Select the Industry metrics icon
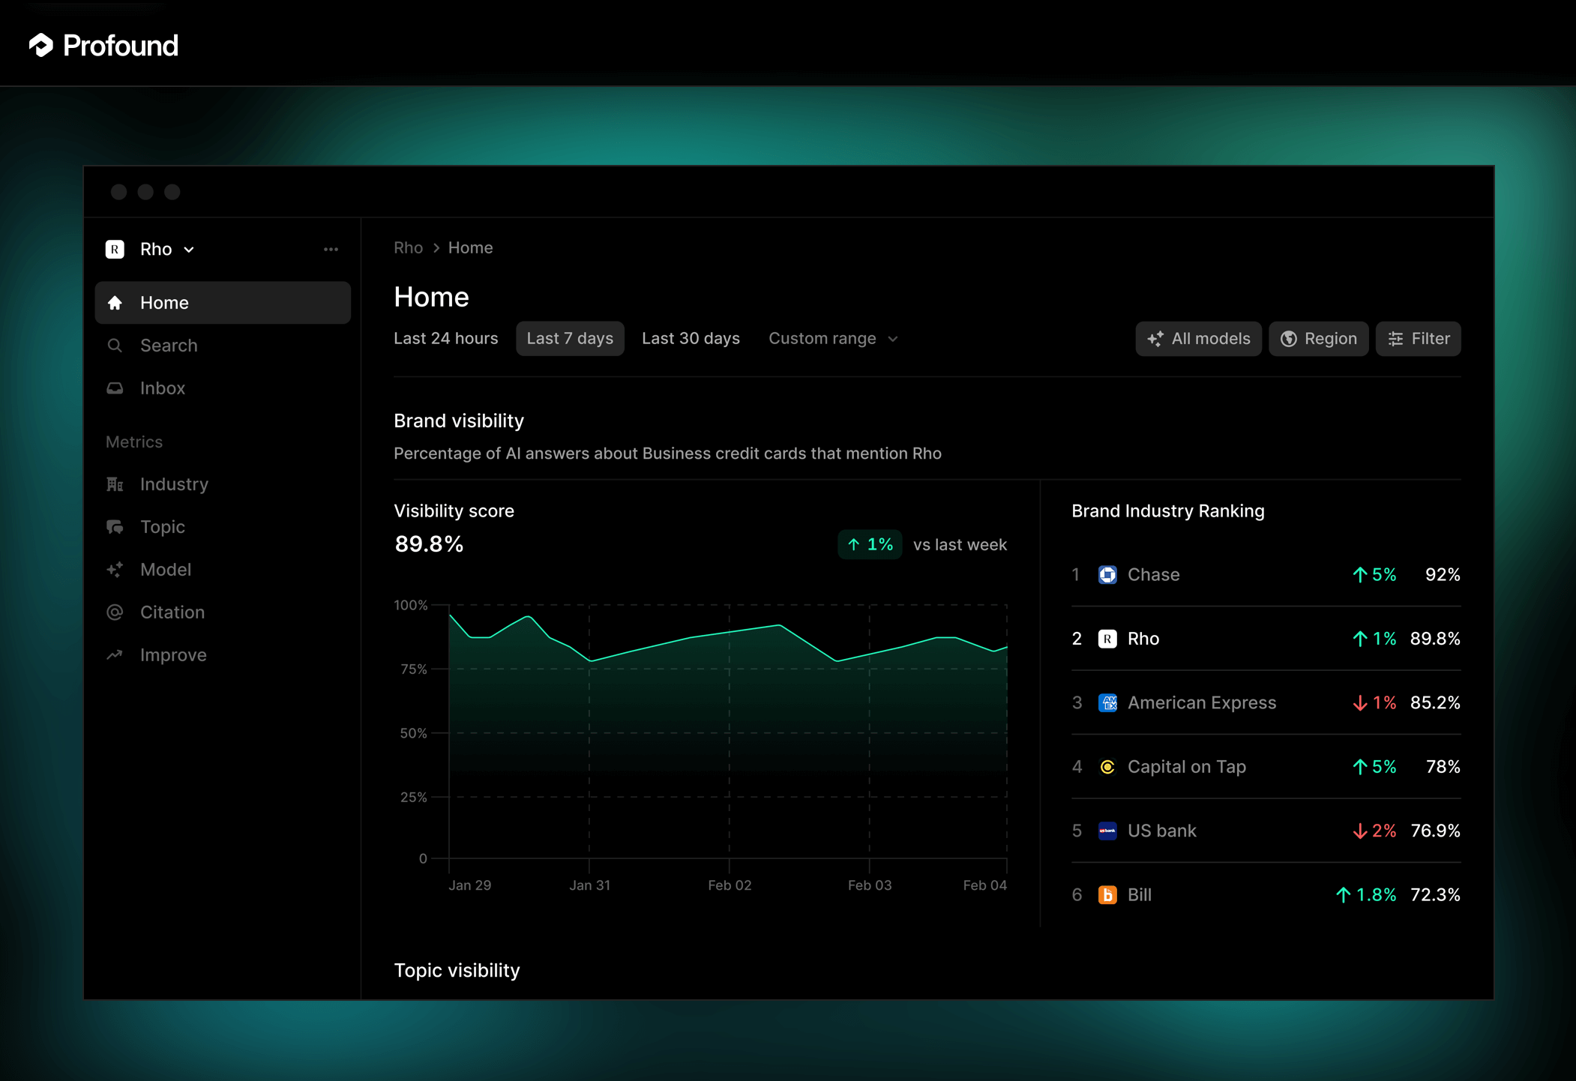The width and height of the screenshot is (1576, 1081). click(x=115, y=484)
